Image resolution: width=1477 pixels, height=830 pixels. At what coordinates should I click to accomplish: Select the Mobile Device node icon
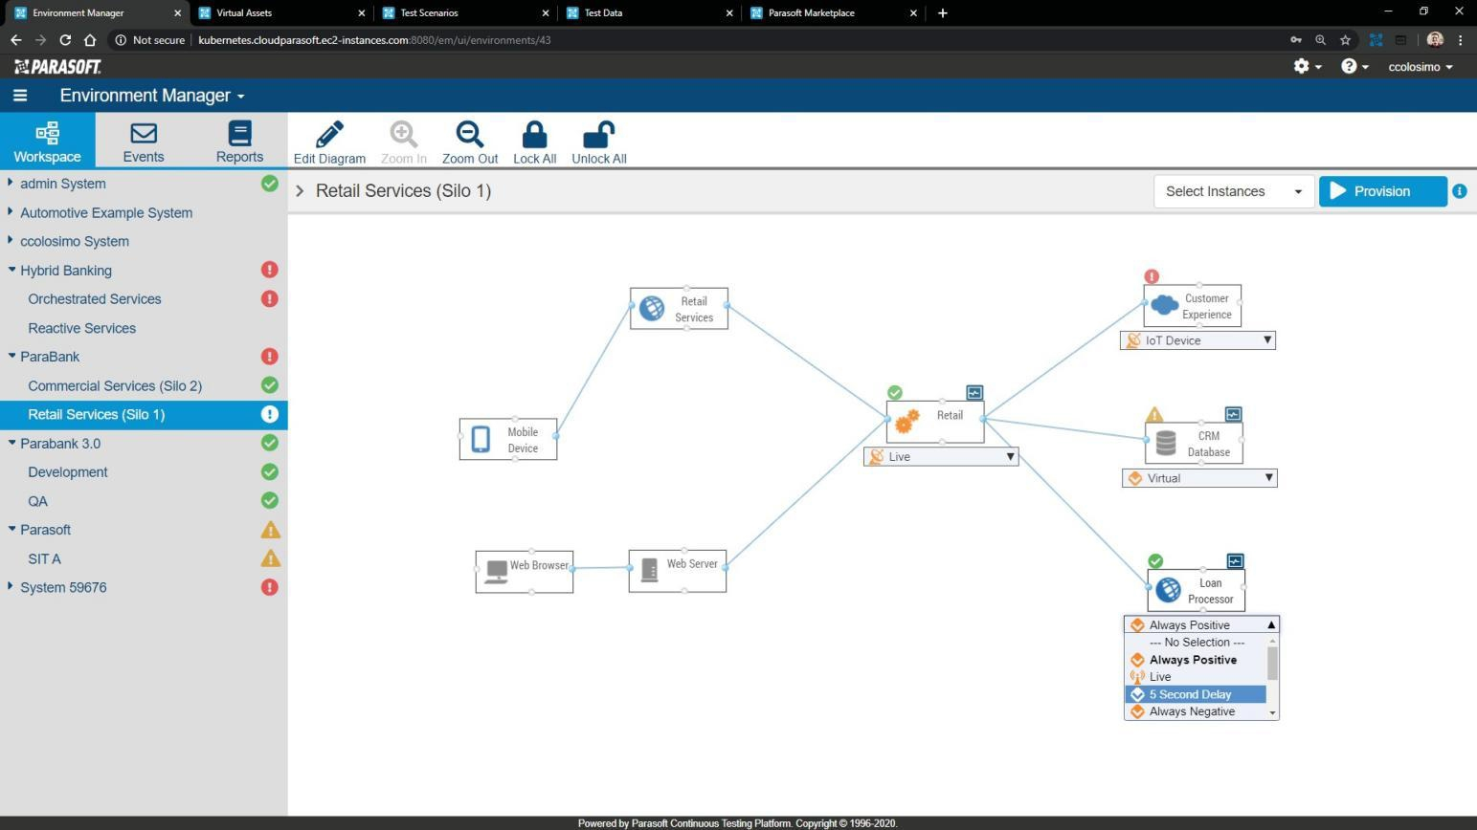[x=481, y=439]
